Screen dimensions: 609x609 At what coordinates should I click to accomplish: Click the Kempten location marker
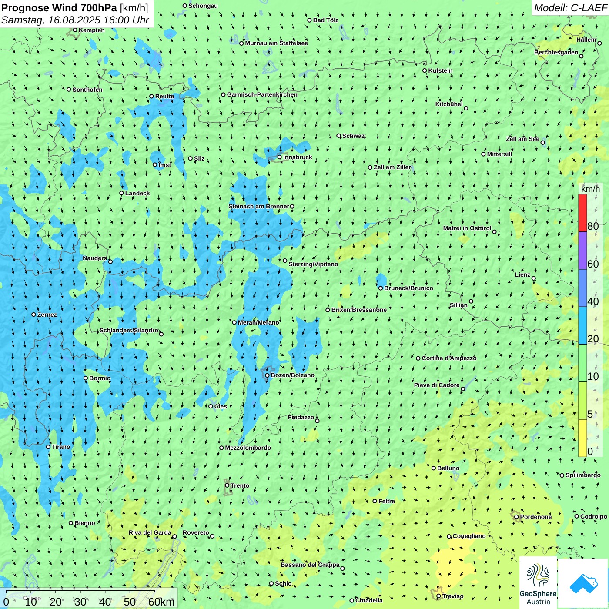point(75,30)
